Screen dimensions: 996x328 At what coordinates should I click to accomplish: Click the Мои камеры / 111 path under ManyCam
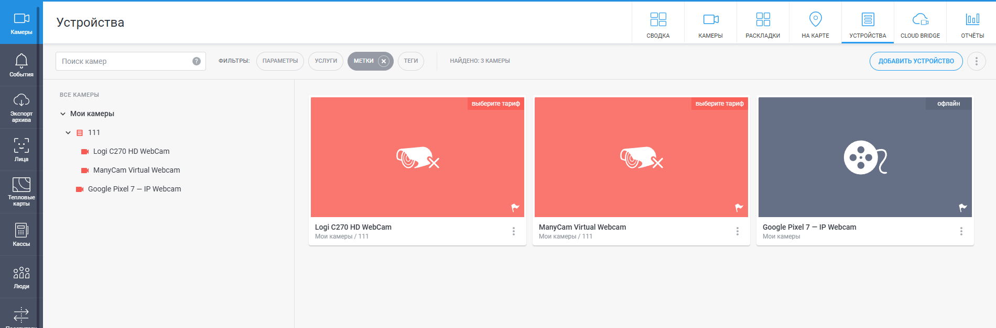pyautogui.click(x=566, y=236)
